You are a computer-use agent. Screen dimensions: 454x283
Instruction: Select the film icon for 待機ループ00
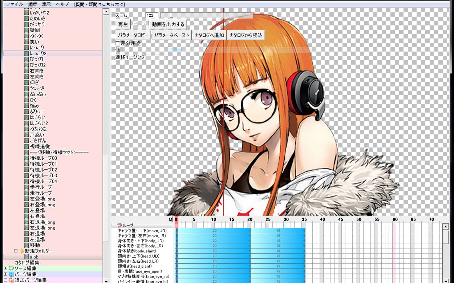click(x=27, y=158)
